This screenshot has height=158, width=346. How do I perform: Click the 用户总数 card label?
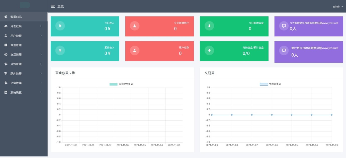[x=184, y=47]
